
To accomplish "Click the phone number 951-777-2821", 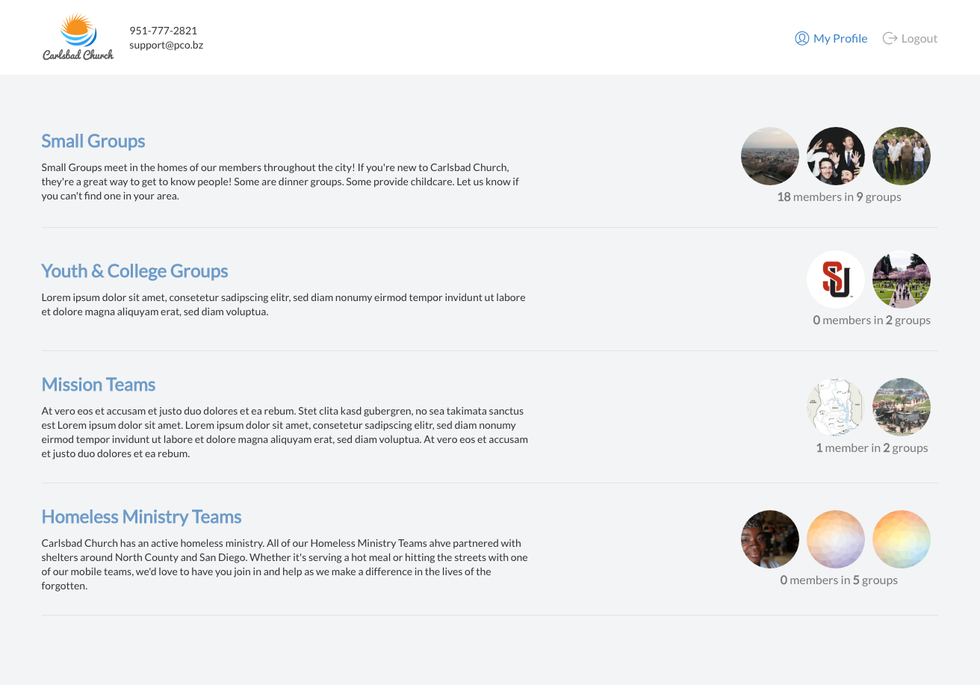I will coord(163,30).
